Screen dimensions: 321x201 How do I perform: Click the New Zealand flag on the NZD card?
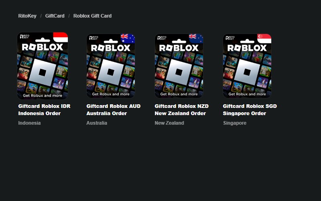[196, 38]
